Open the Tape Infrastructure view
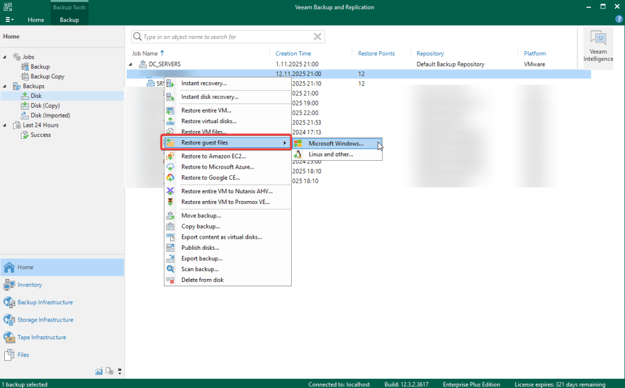Viewport: 625px width, 388px height. click(62, 337)
